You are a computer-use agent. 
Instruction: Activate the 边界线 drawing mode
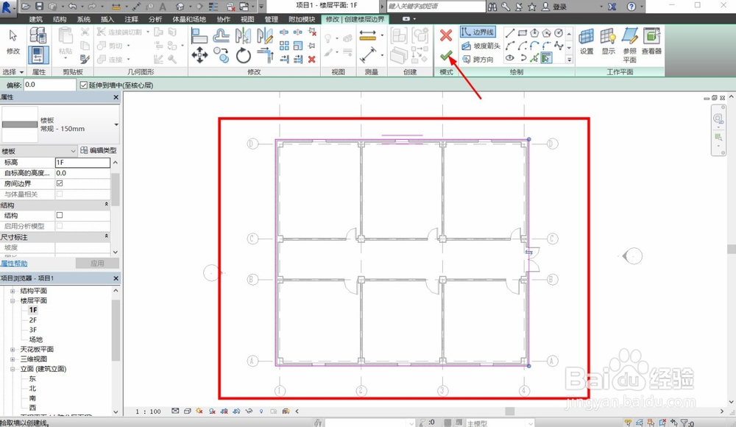click(x=478, y=32)
